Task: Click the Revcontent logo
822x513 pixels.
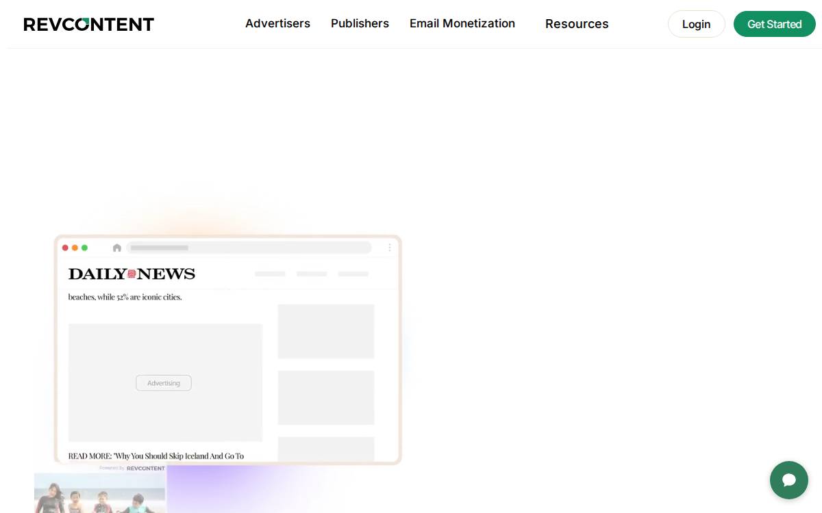Action: (x=89, y=25)
